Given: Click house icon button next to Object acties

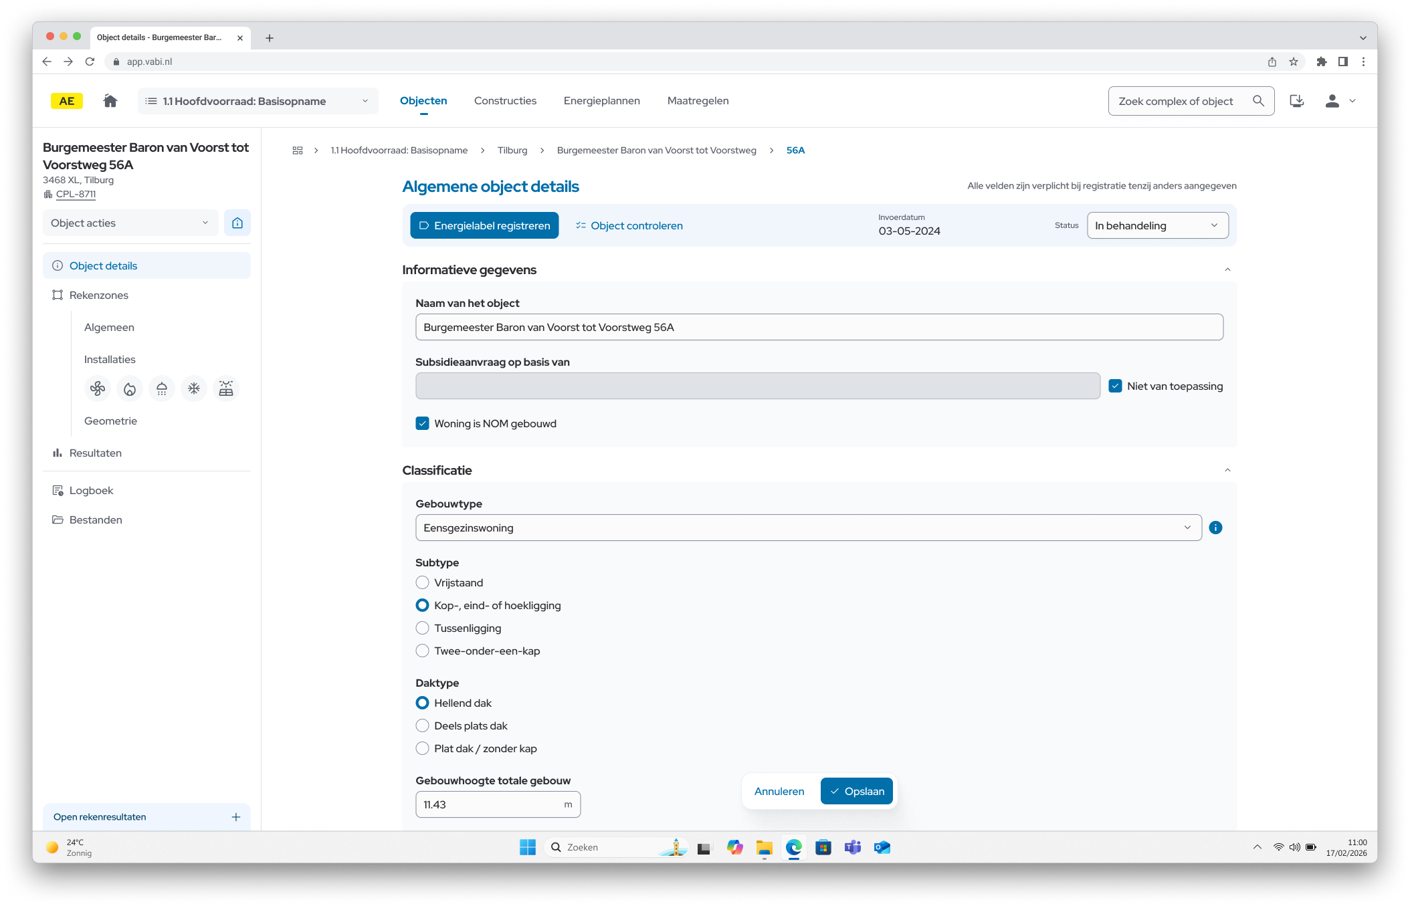Looking at the screenshot, I should [x=237, y=223].
